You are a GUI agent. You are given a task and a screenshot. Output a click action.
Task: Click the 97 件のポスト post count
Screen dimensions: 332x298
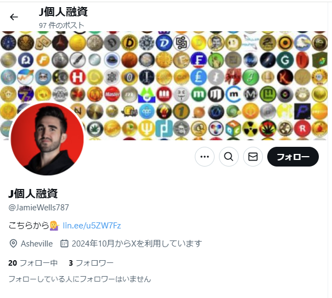(x=61, y=25)
